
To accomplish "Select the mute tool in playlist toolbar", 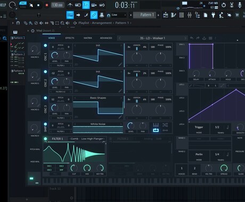I will 42,23.
